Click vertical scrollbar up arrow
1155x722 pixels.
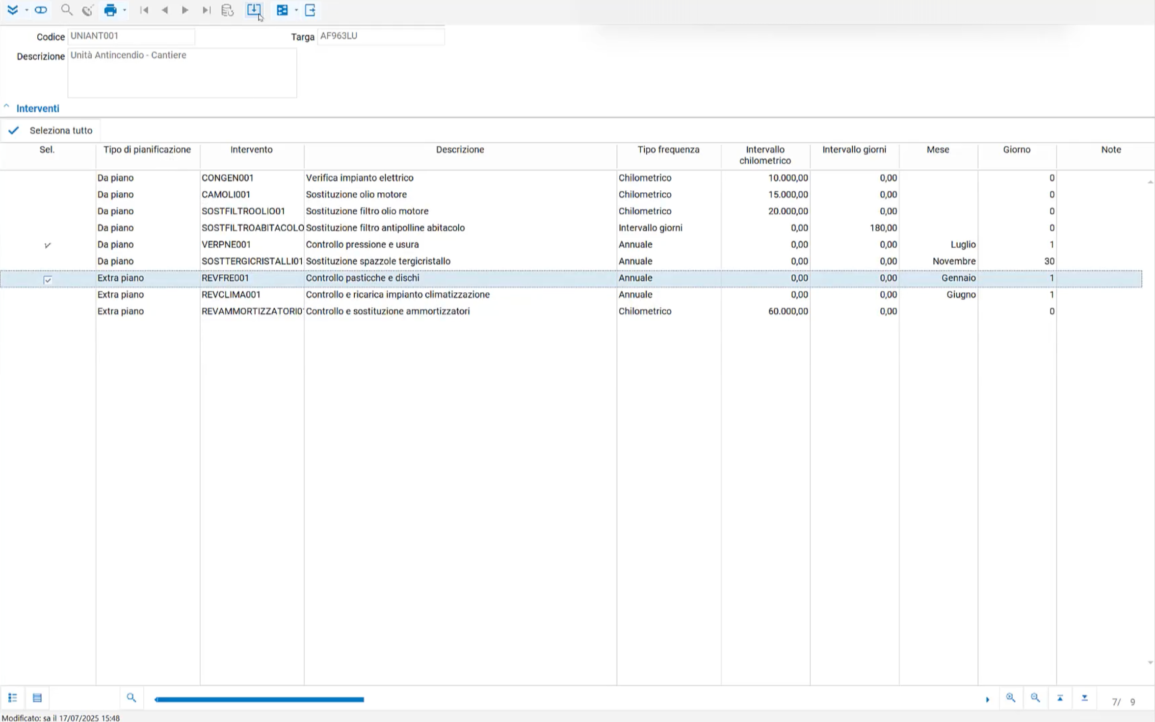1150,182
